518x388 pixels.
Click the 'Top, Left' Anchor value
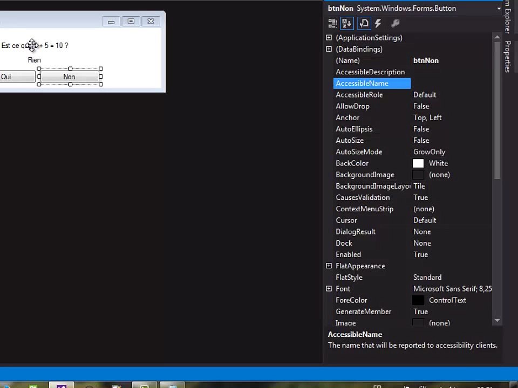(x=427, y=118)
